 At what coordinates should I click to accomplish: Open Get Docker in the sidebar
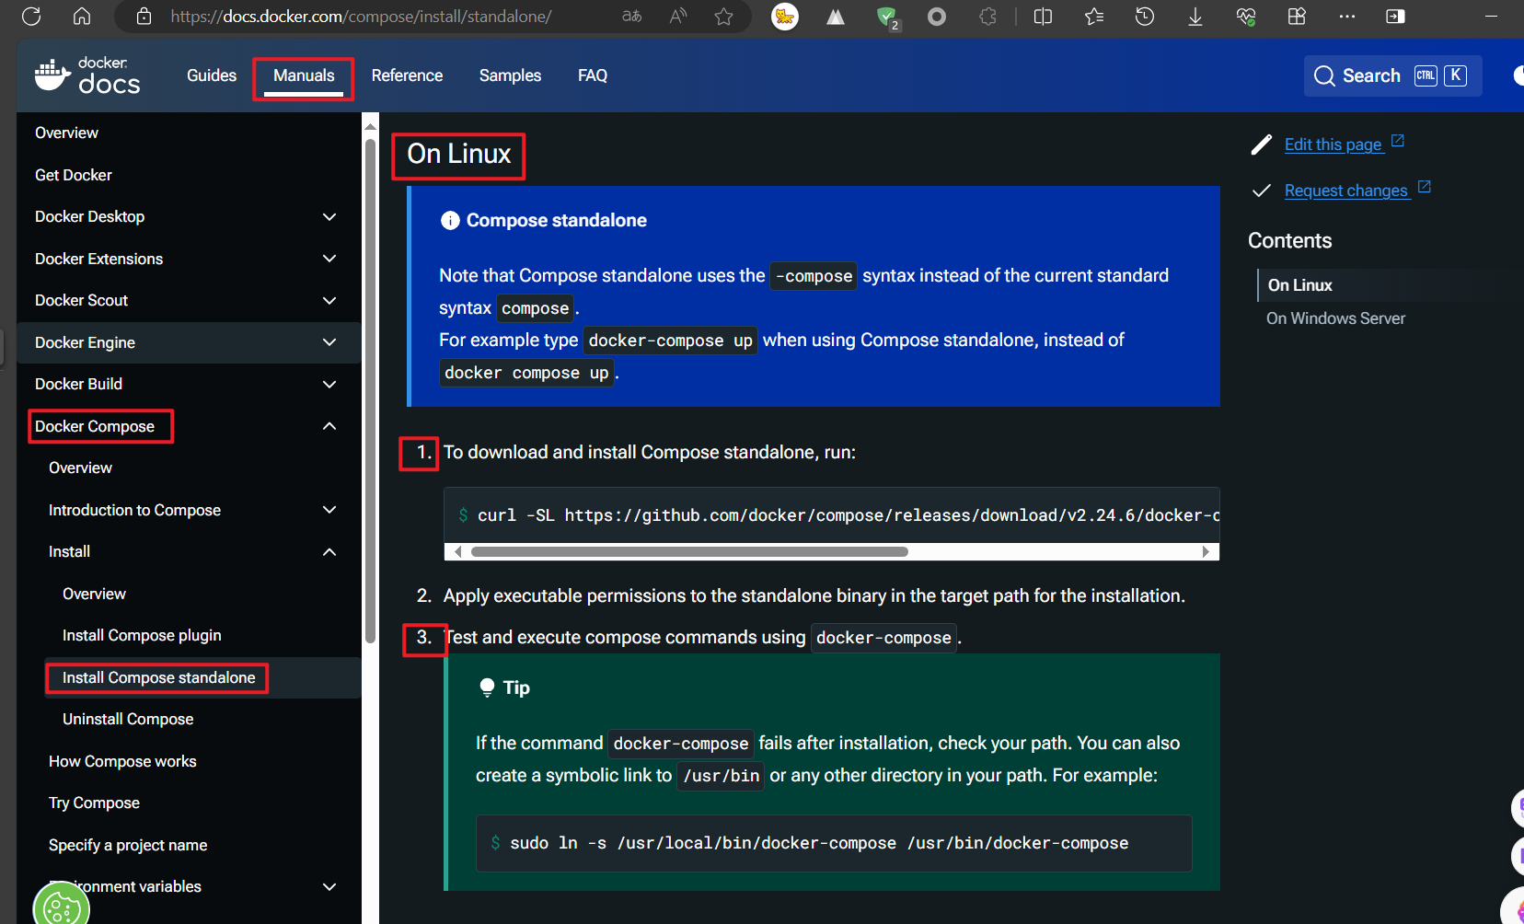coord(74,175)
